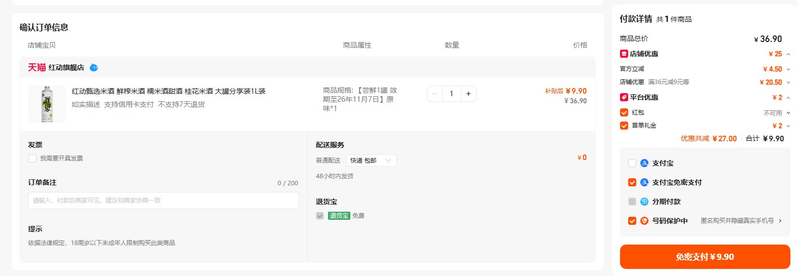Click the 商品规格 attribute text
This screenshot has width=797, height=276.
[360, 99]
